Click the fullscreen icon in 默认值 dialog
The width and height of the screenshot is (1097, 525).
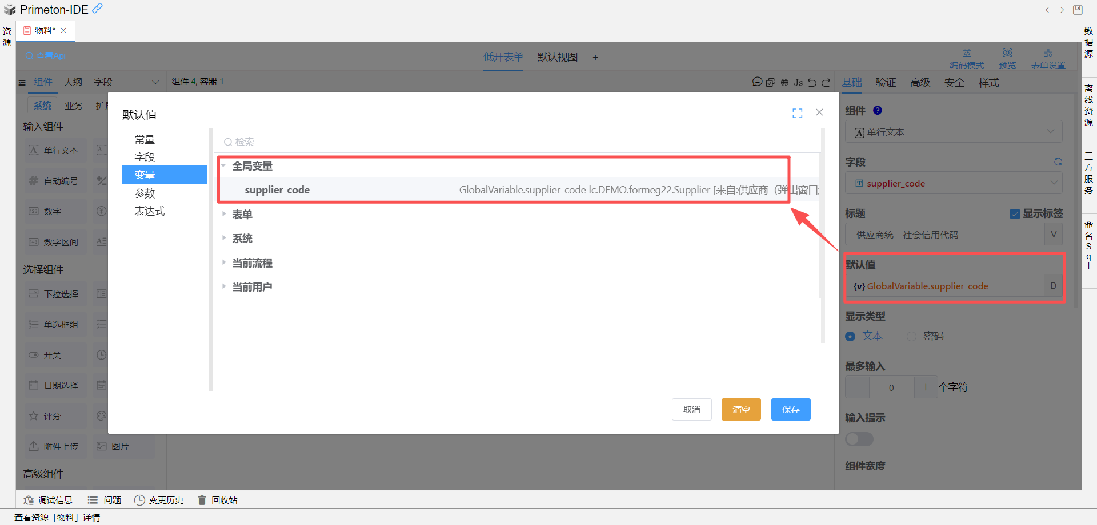click(x=797, y=113)
